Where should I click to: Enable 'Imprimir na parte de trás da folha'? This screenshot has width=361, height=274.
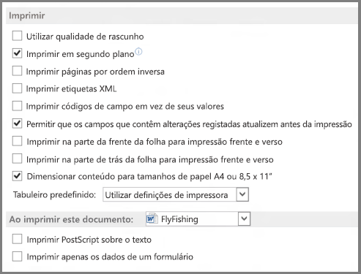point(17,159)
